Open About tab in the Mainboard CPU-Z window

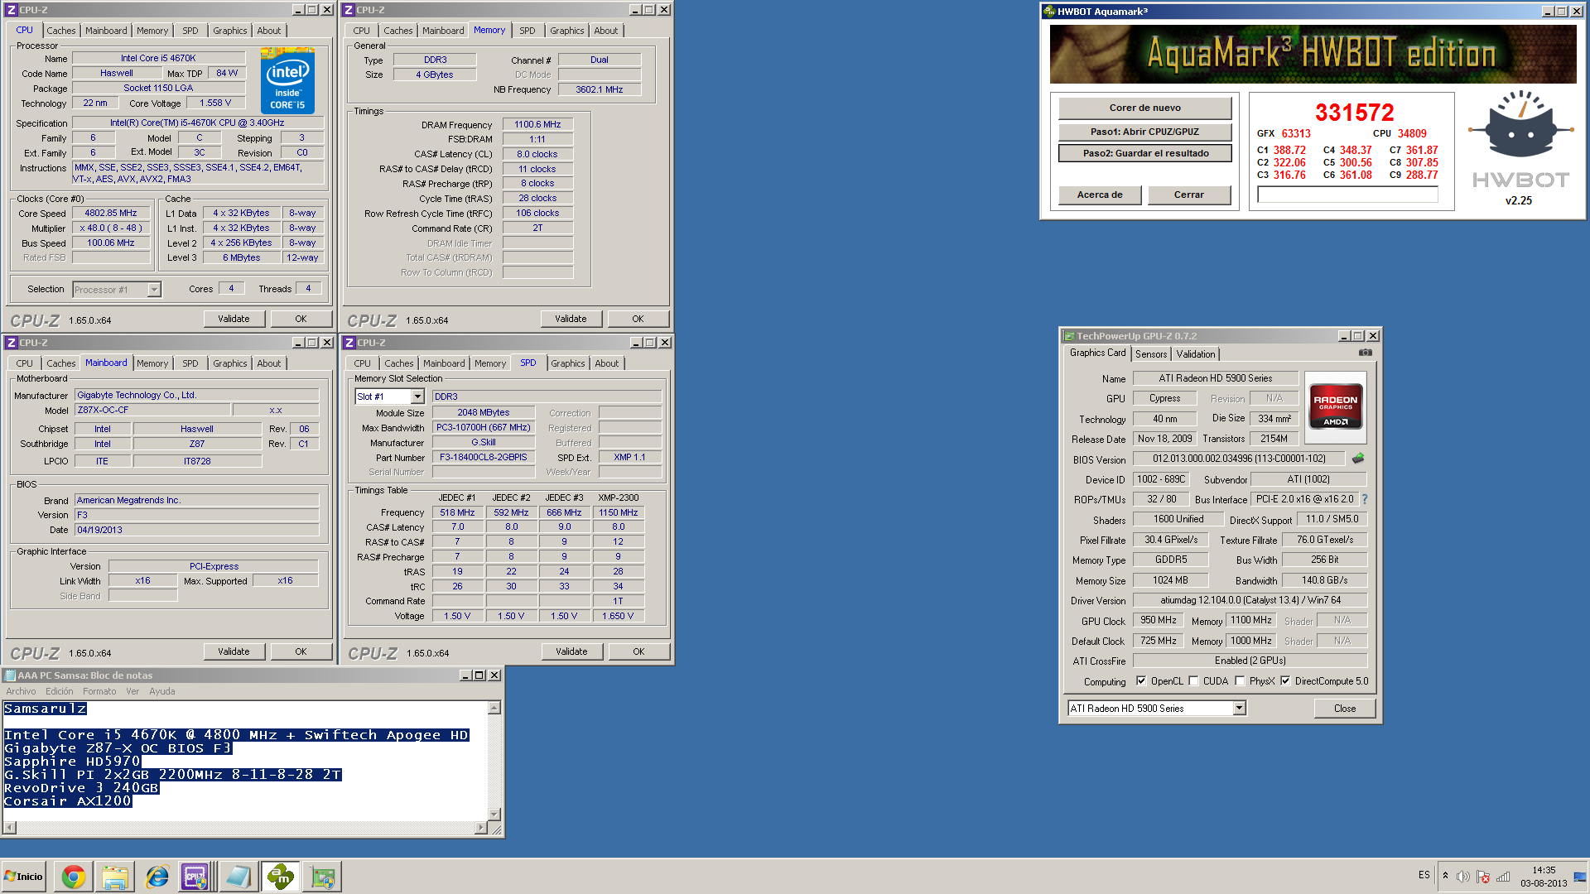click(x=268, y=363)
